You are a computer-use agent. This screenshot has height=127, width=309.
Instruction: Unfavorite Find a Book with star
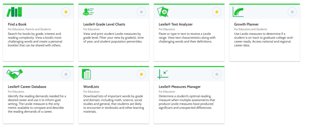click(x=66, y=12)
